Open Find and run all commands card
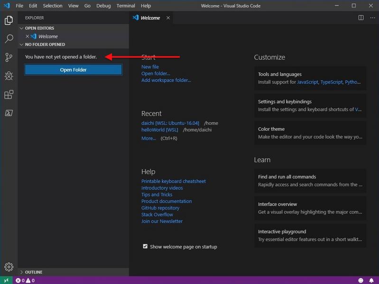This screenshot has height=284, width=379. pos(310,181)
